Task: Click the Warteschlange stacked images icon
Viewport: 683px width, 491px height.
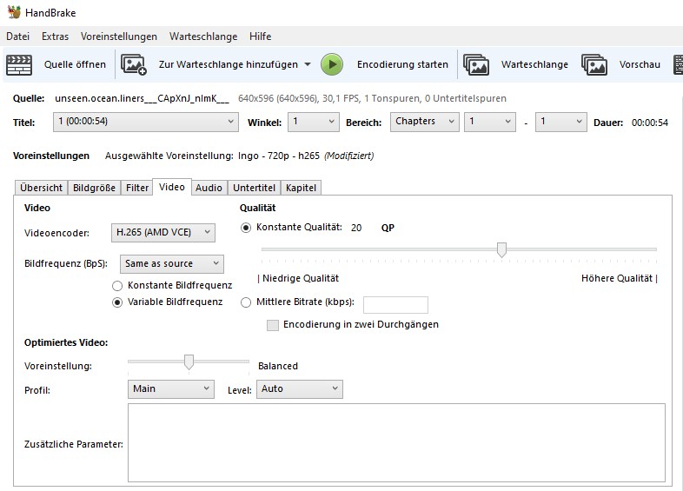Action: [x=476, y=64]
